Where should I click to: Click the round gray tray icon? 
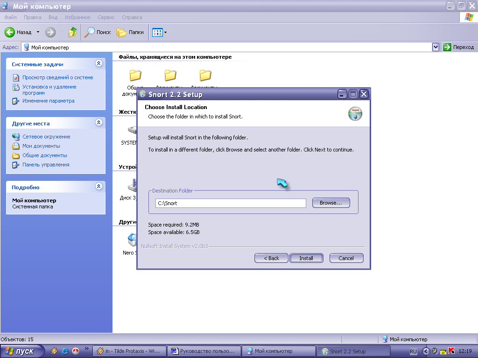coord(435,351)
